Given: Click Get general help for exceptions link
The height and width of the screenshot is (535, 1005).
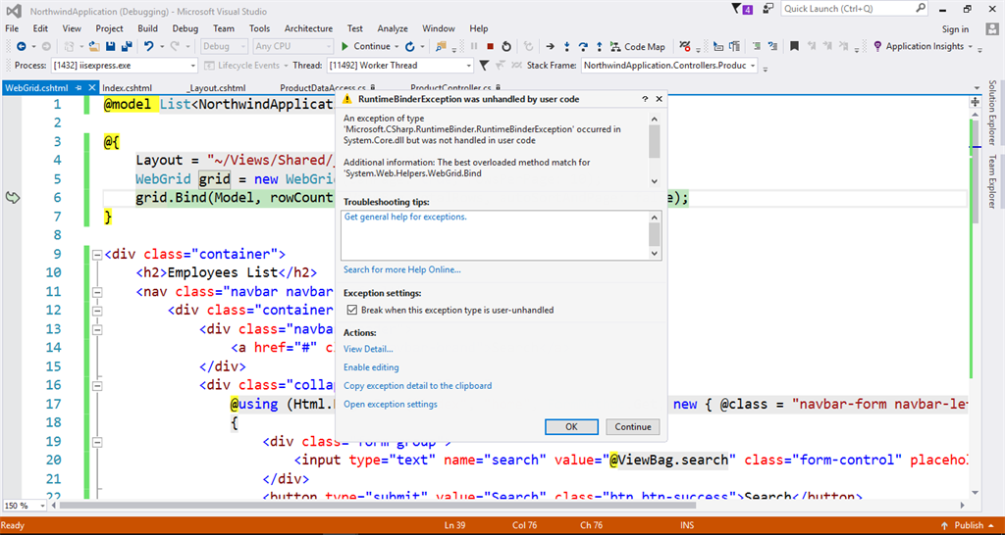Looking at the screenshot, I should click(x=405, y=217).
